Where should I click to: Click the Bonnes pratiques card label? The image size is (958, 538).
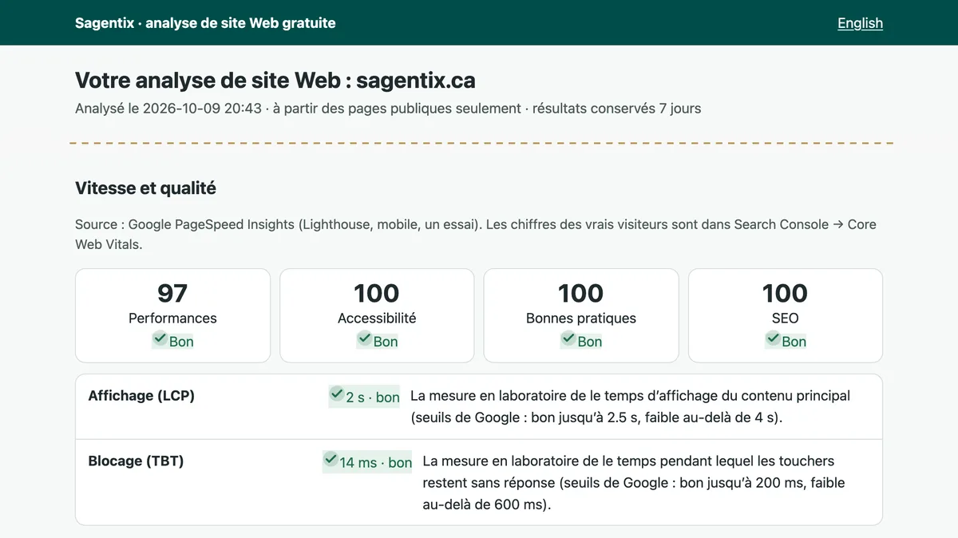coord(581,318)
